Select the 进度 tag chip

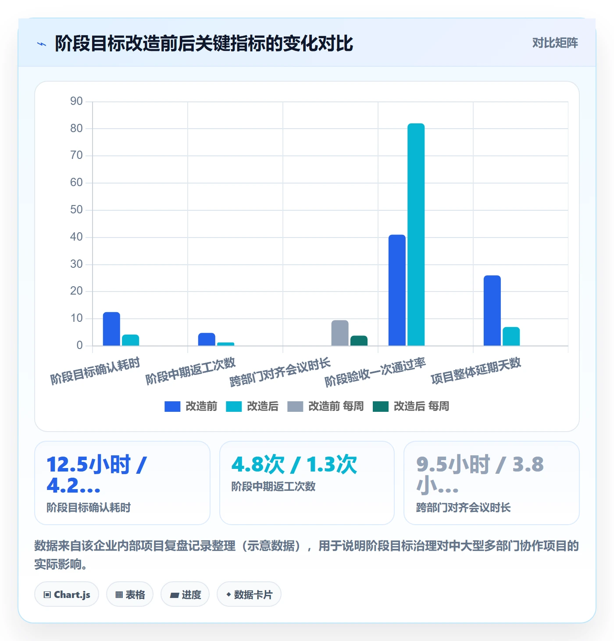[185, 594]
